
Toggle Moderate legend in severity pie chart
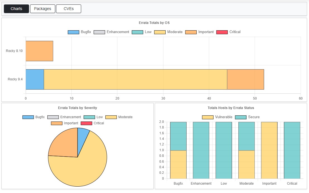coord(119,117)
